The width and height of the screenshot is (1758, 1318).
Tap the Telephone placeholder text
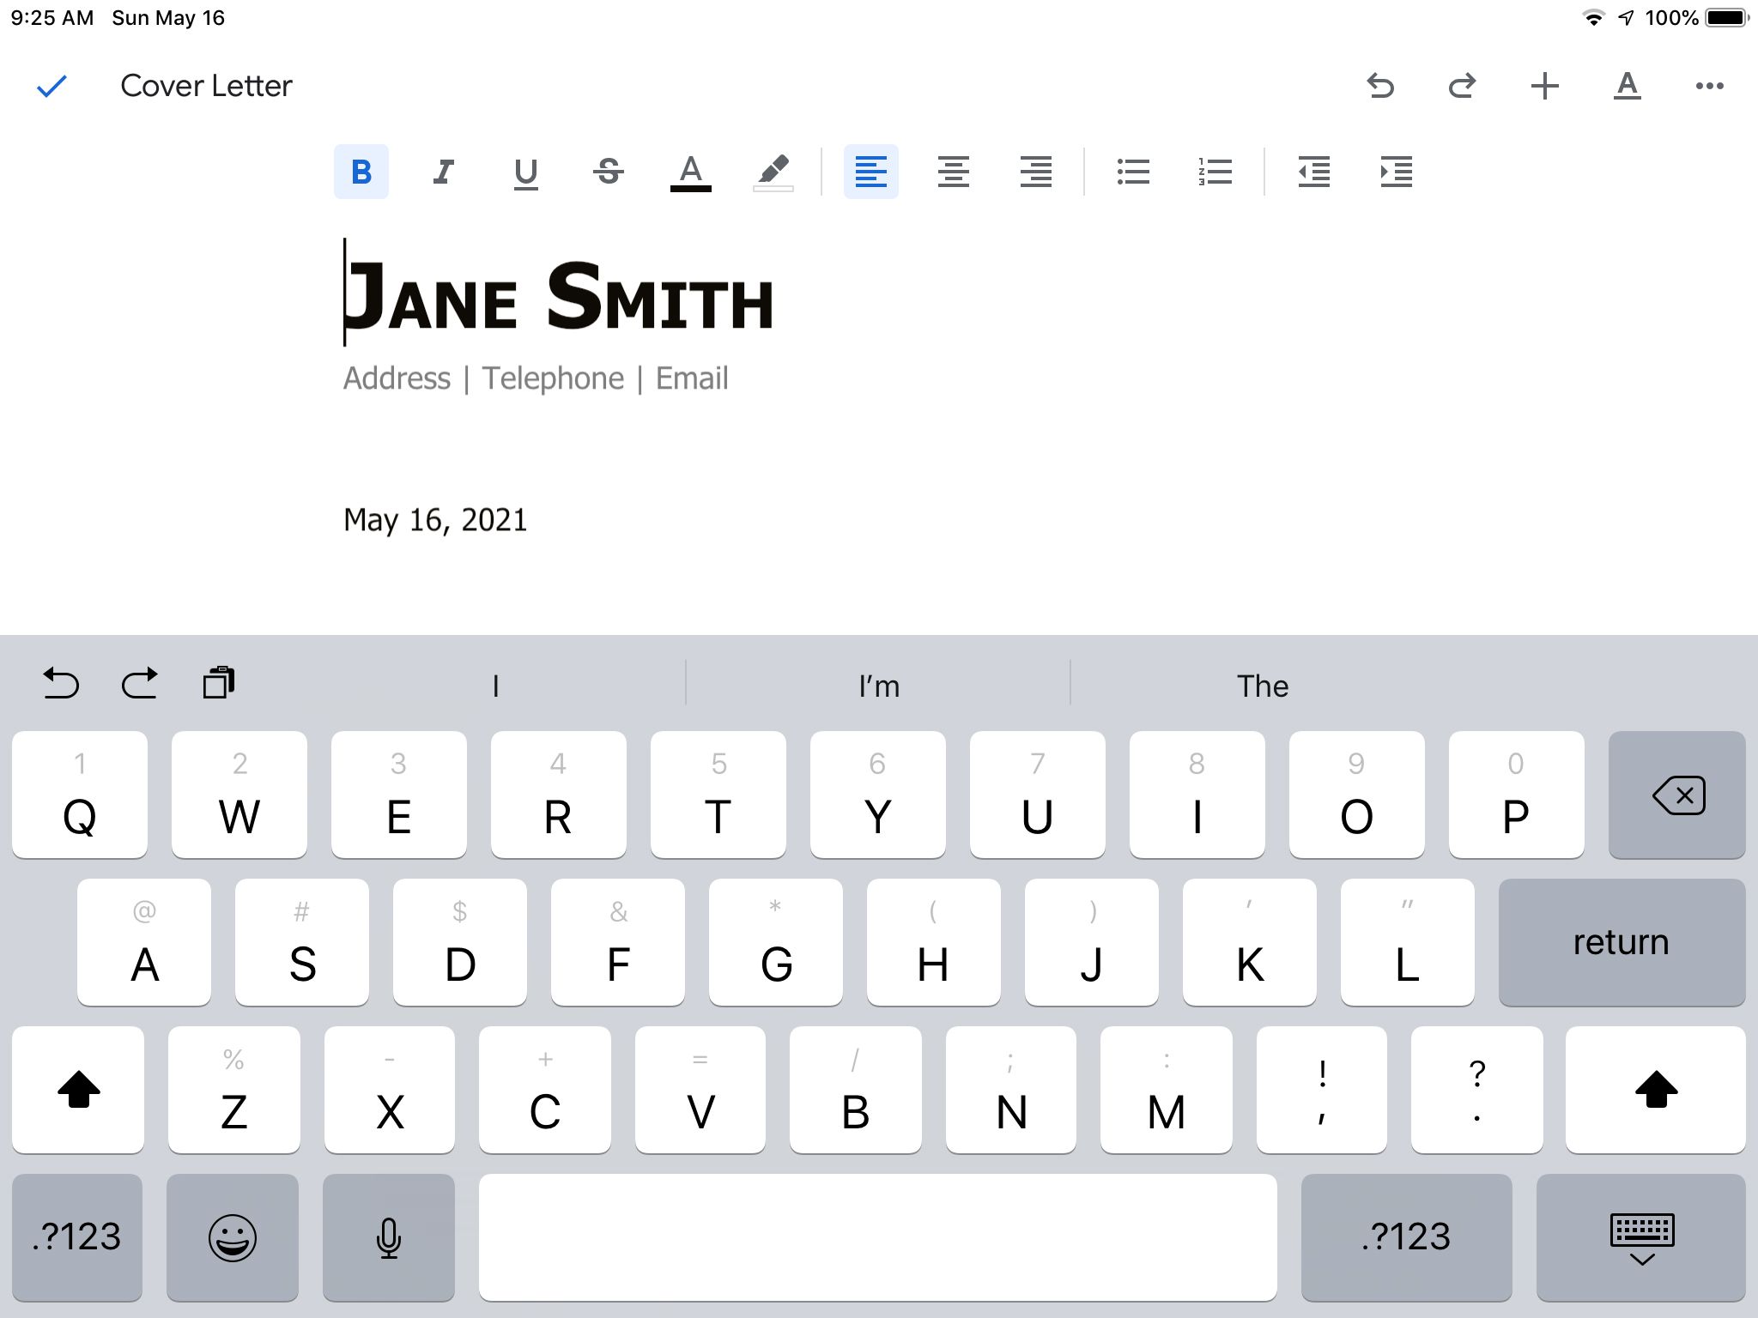[553, 378]
